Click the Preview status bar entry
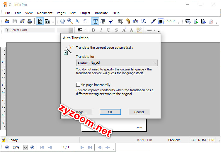221x152 pixels. click(174, 140)
